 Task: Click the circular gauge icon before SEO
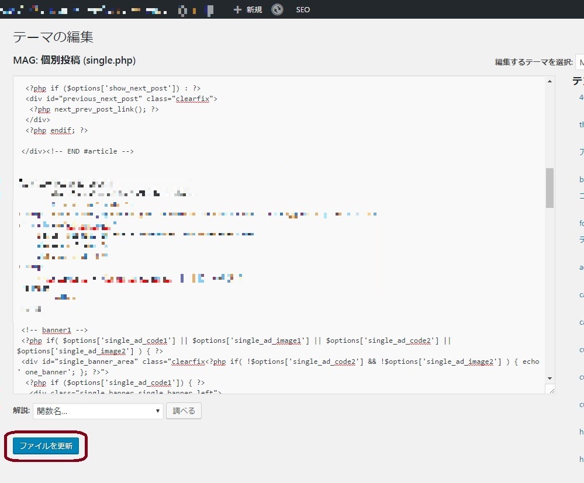(x=277, y=9)
